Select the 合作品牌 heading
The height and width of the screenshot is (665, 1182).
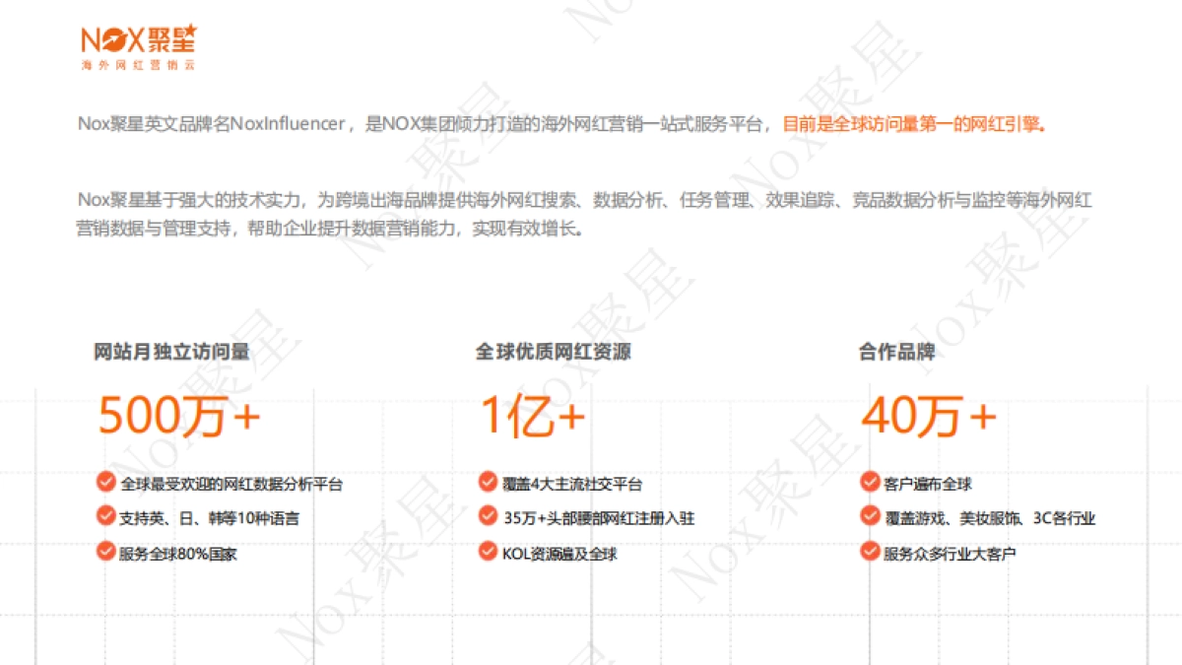pyautogui.click(x=899, y=352)
